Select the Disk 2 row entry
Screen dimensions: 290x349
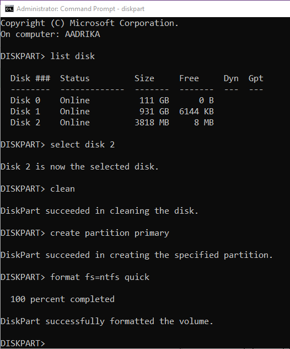[x=112, y=123]
